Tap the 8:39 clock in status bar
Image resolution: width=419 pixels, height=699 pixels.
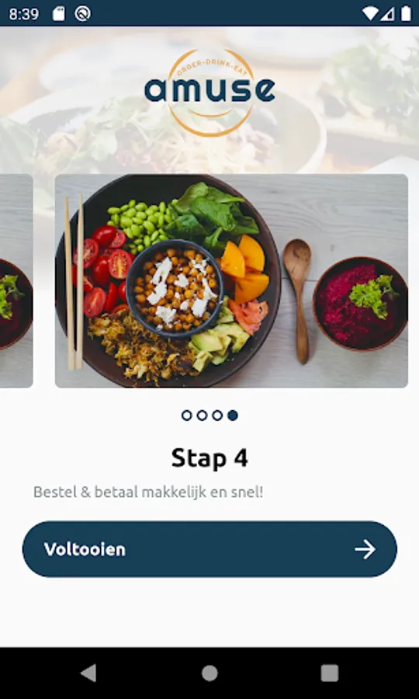pyautogui.click(x=24, y=14)
